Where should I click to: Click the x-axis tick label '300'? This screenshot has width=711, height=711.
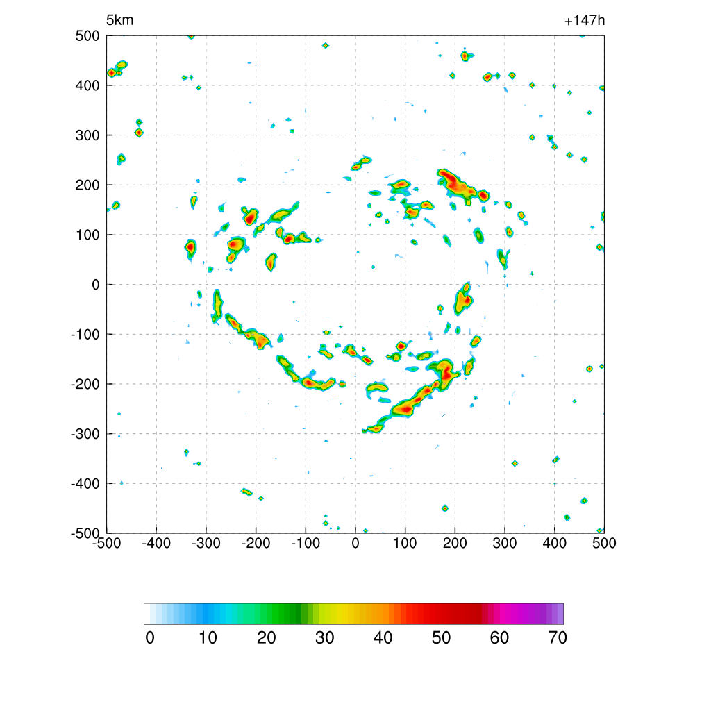click(505, 543)
